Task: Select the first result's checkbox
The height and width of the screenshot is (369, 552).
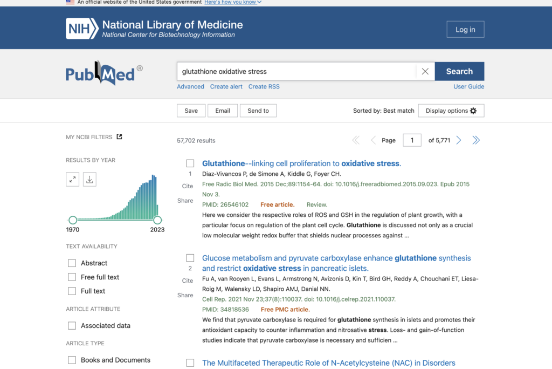Action: pos(190,163)
